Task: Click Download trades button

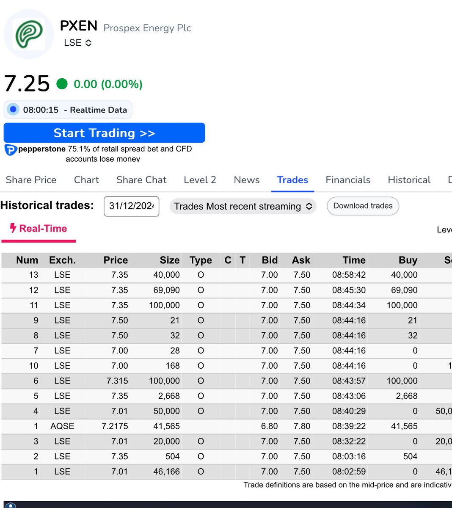Action: 363,206
